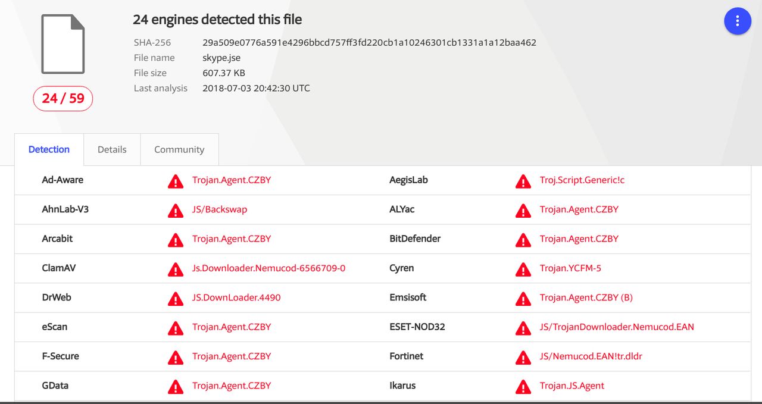Click the JS/TrojanDownloader.Nemucod.EAN result text

pyautogui.click(x=617, y=327)
